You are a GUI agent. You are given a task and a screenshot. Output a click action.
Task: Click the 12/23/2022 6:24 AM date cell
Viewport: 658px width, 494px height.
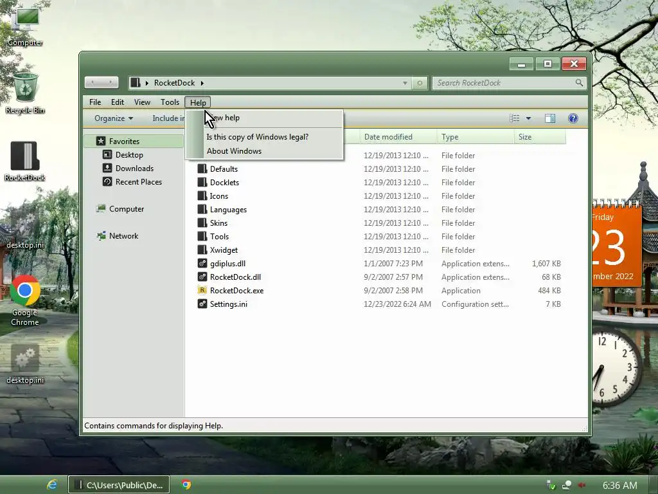[x=397, y=304]
